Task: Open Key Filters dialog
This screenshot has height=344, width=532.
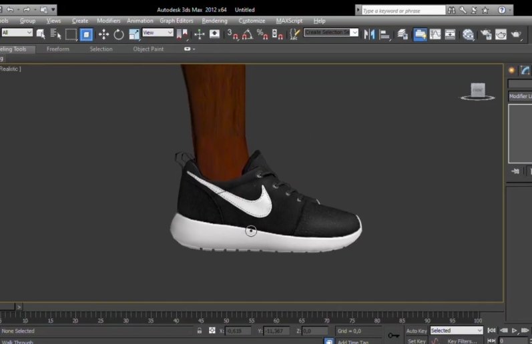Action: (x=462, y=341)
